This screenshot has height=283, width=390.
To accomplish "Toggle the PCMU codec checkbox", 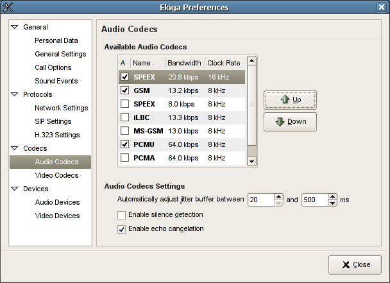I will click(124, 144).
